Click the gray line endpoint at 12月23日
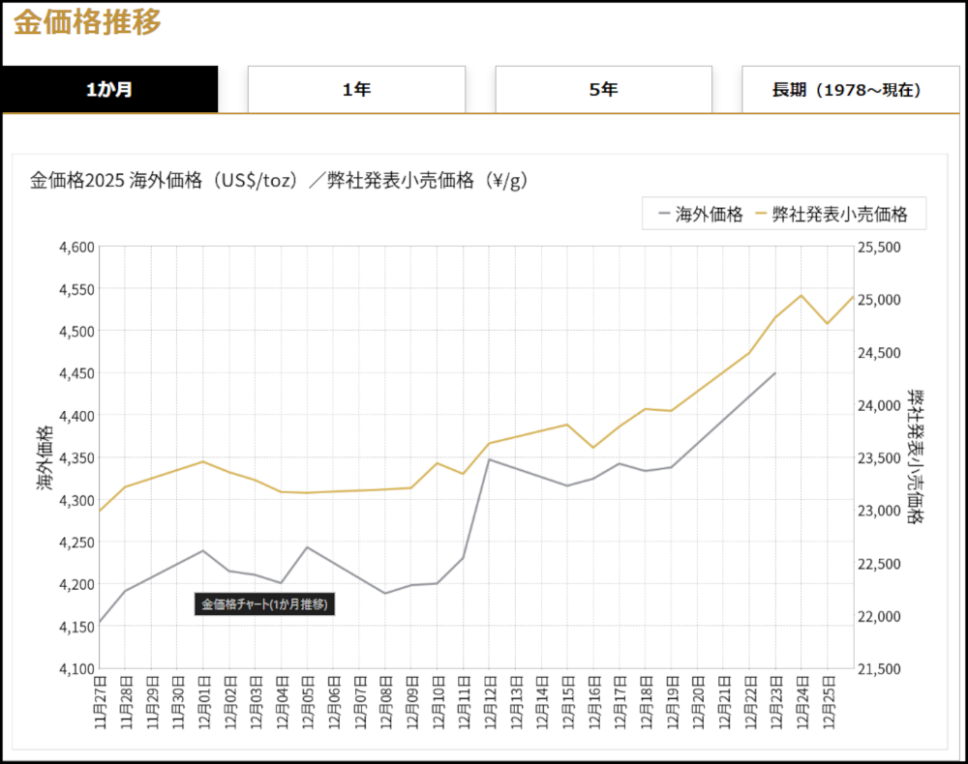The image size is (968, 764). coord(775,372)
